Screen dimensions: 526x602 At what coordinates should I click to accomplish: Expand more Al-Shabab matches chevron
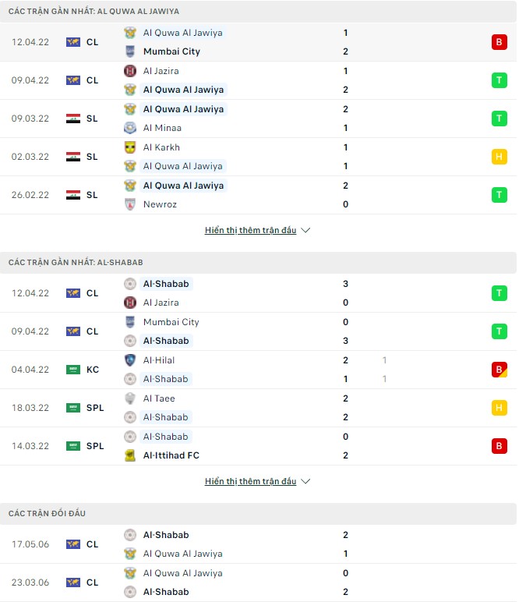pos(305,482)
